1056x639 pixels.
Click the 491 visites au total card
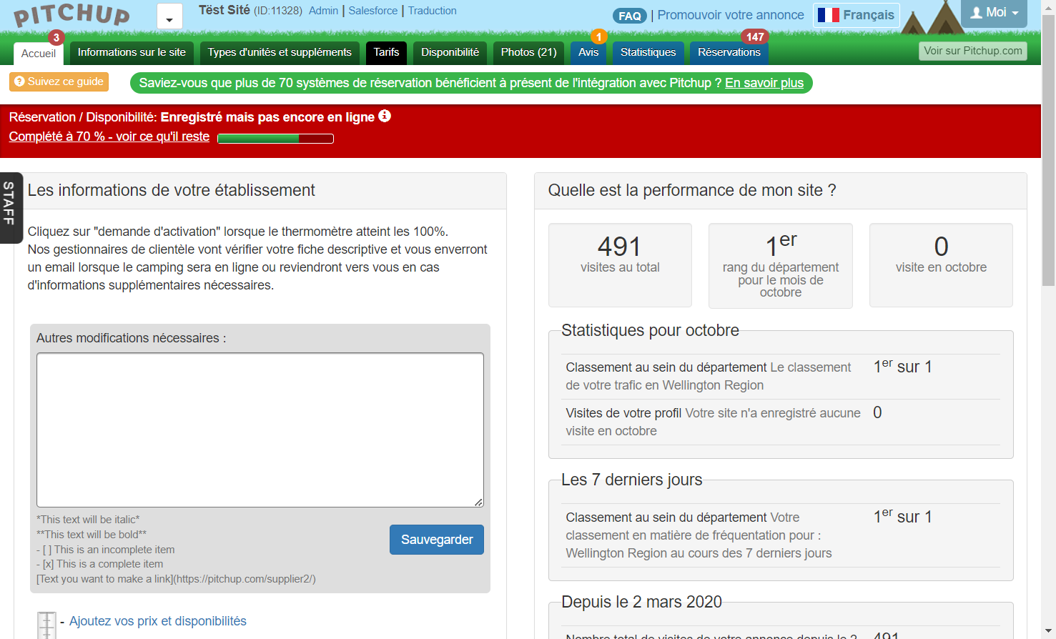point(620,265)
